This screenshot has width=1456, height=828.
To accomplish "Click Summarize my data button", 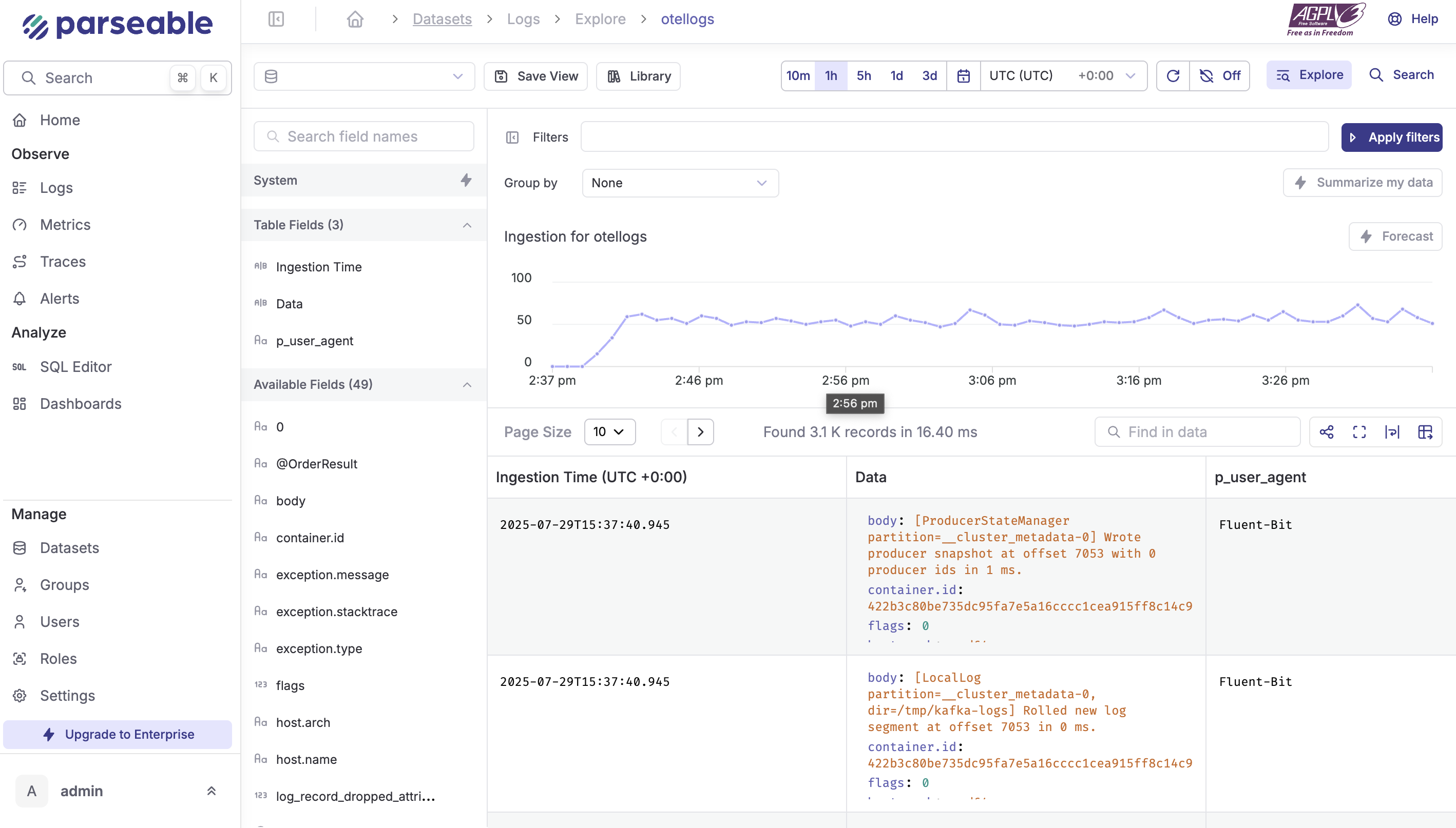I will (x=1362, y=183).
